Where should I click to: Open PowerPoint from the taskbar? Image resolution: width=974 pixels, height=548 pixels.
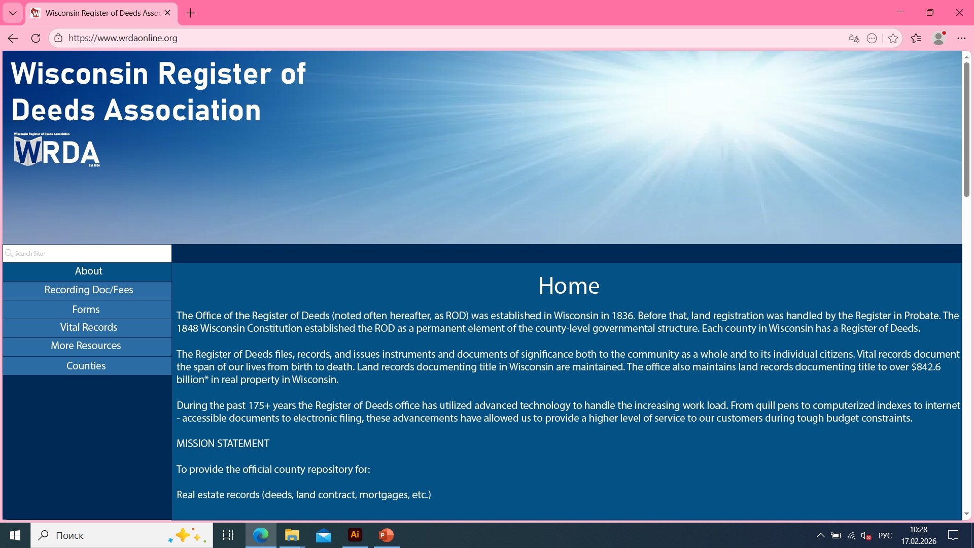386,535
